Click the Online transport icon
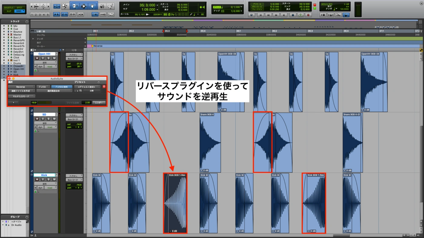 tap(252, 15)
